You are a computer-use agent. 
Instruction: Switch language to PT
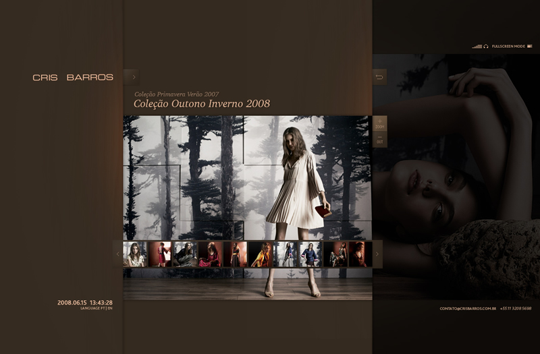pos(101,308)
